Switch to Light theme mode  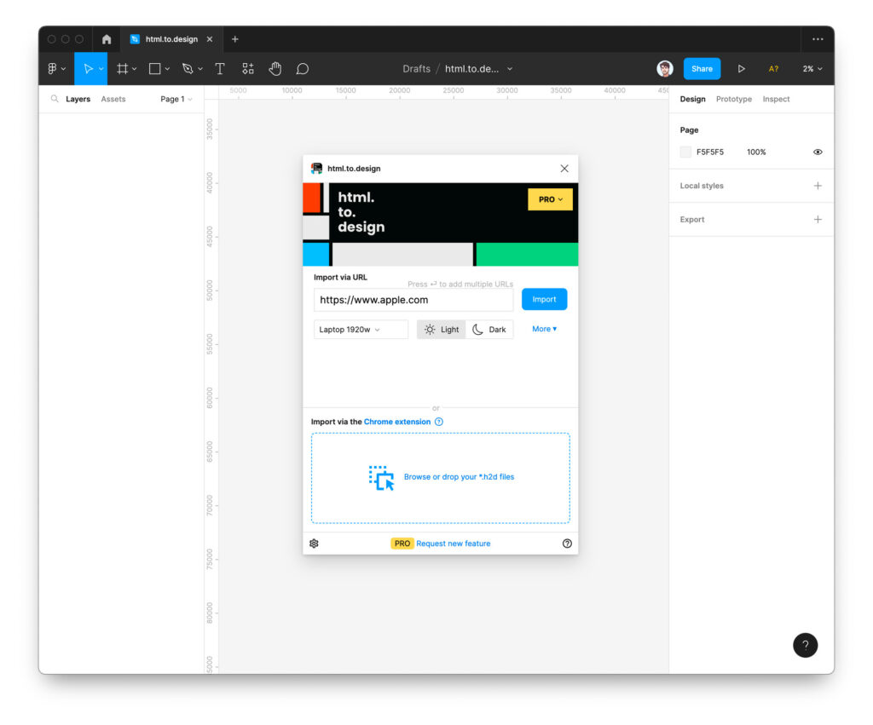pos(442,330)
